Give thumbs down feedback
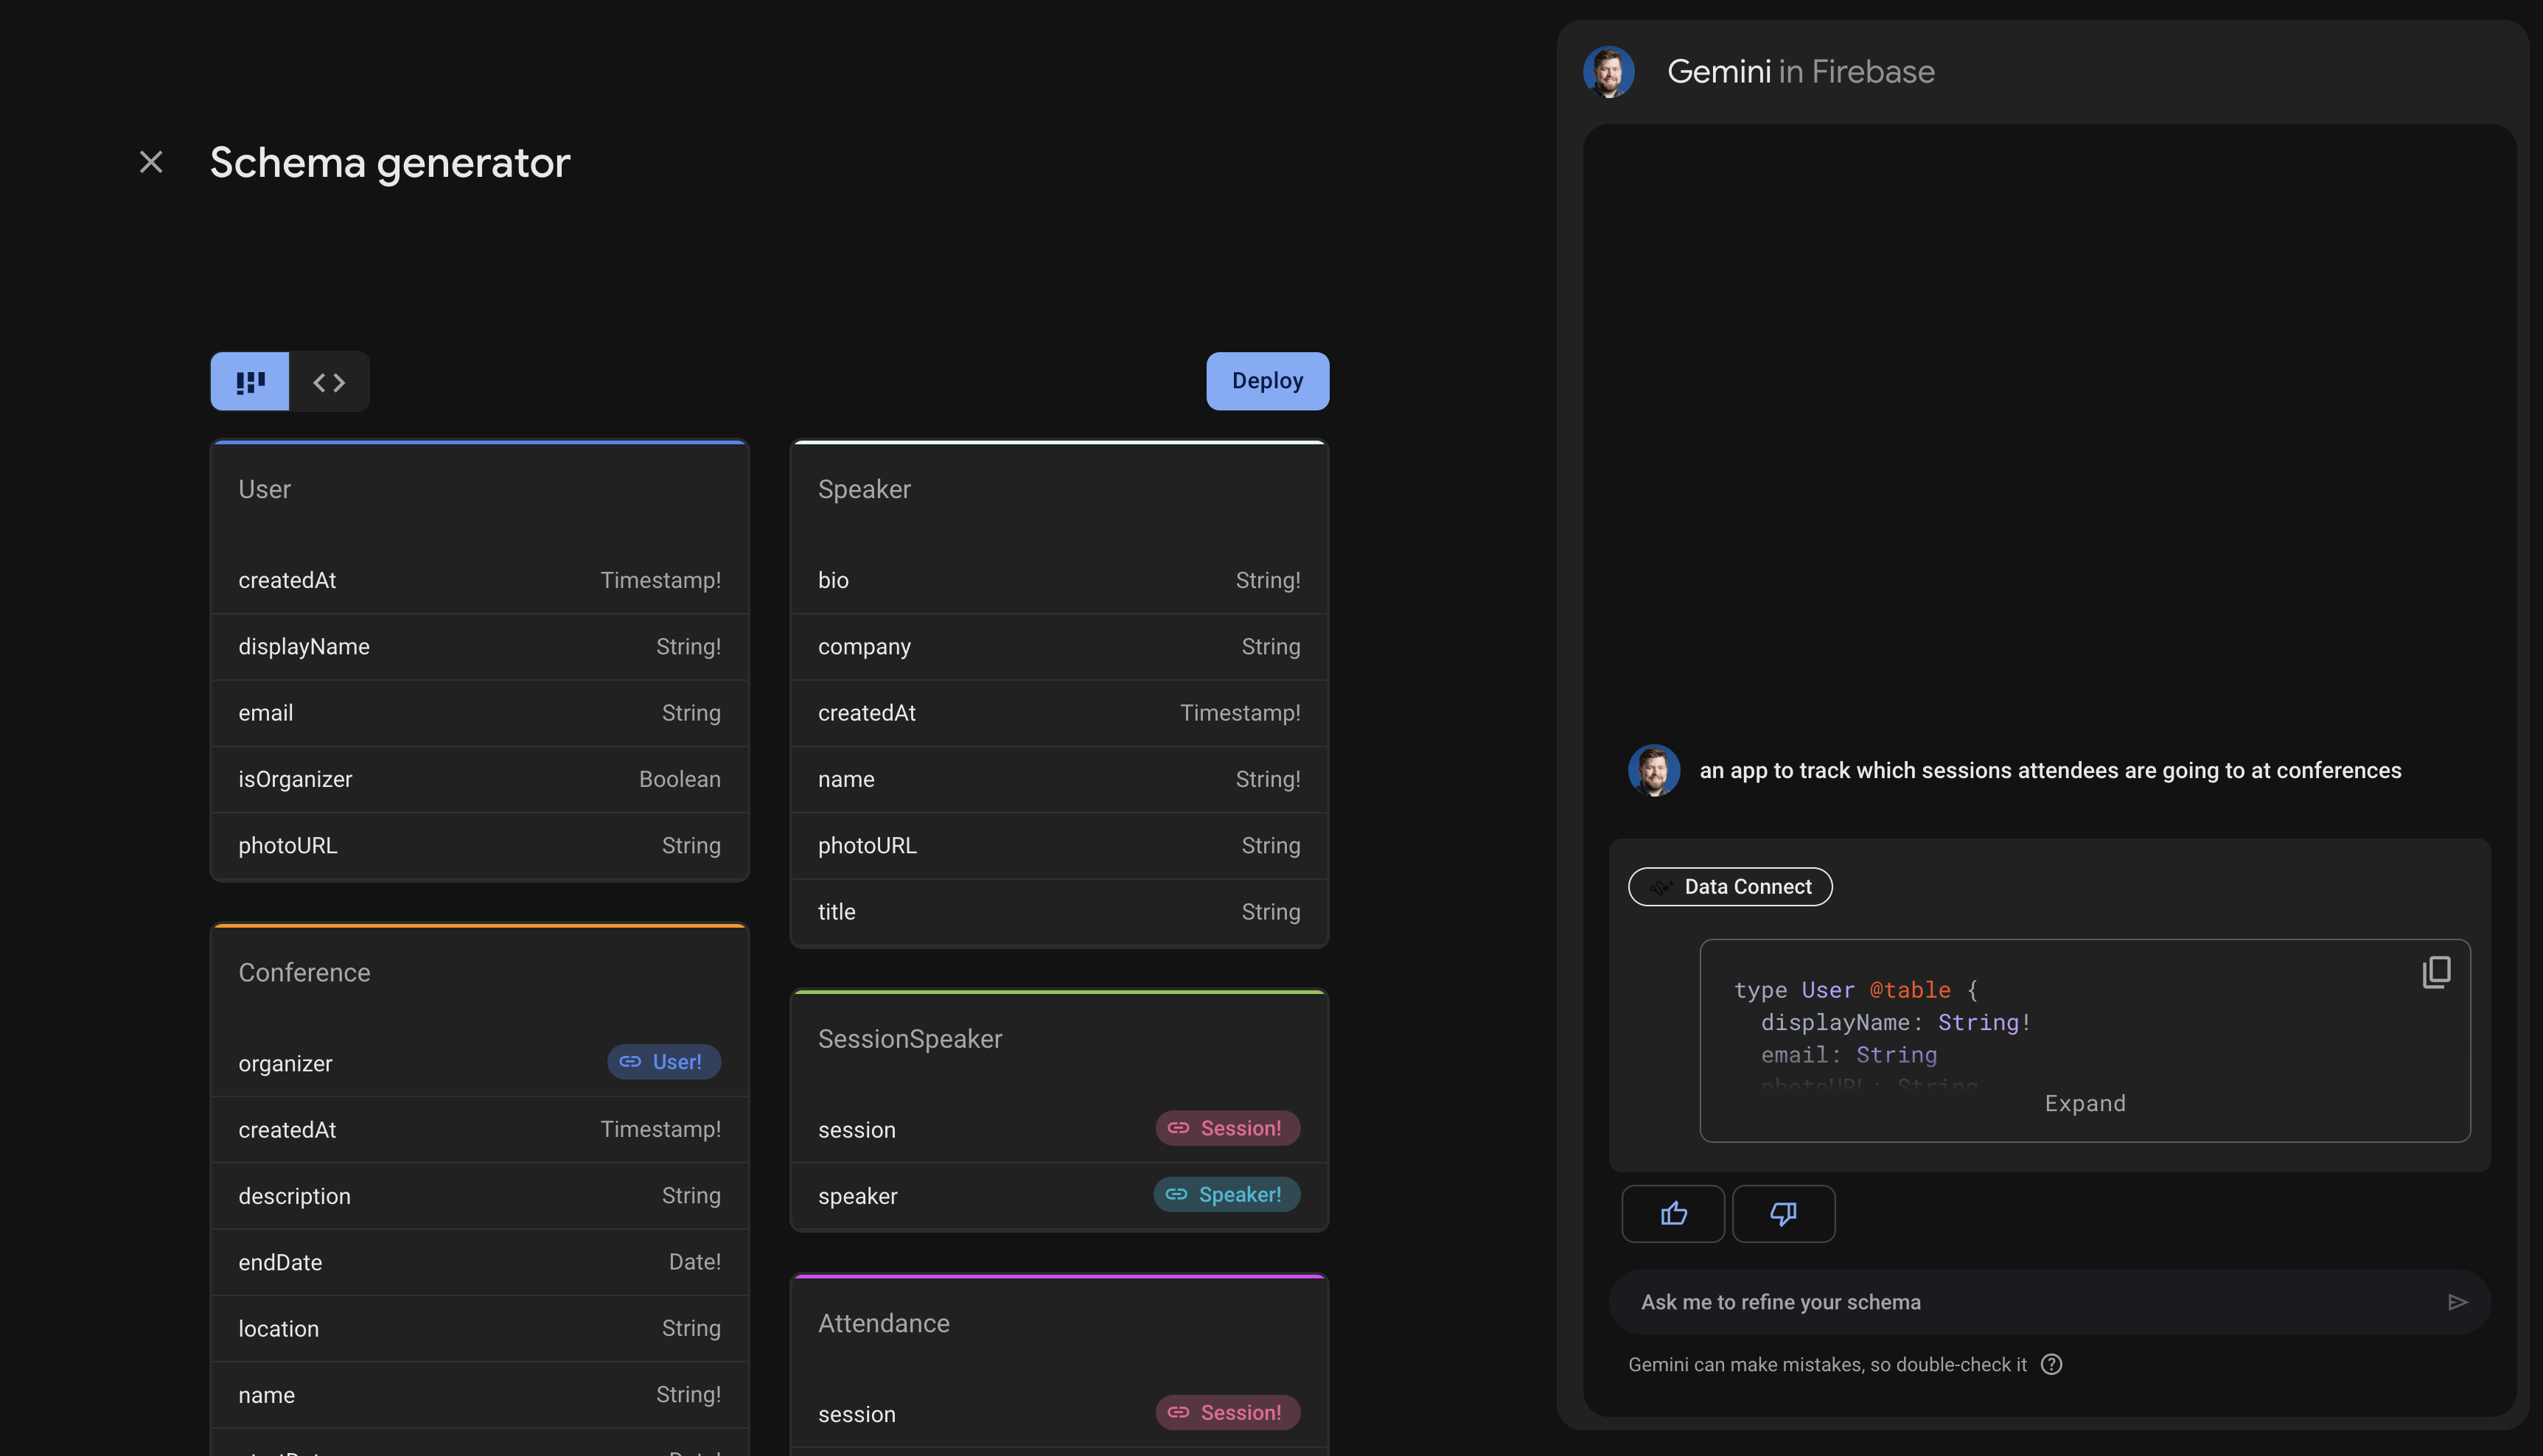The image size is (2543, 1456). pyautogui.click(x=1783, y=1213)
